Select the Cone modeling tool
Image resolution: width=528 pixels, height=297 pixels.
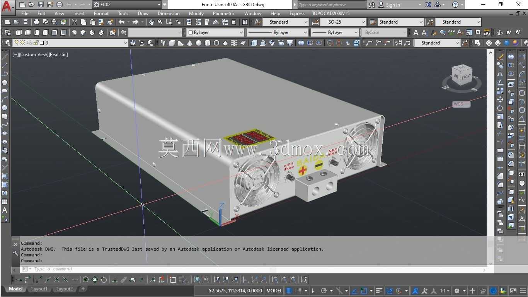point(190,43)
